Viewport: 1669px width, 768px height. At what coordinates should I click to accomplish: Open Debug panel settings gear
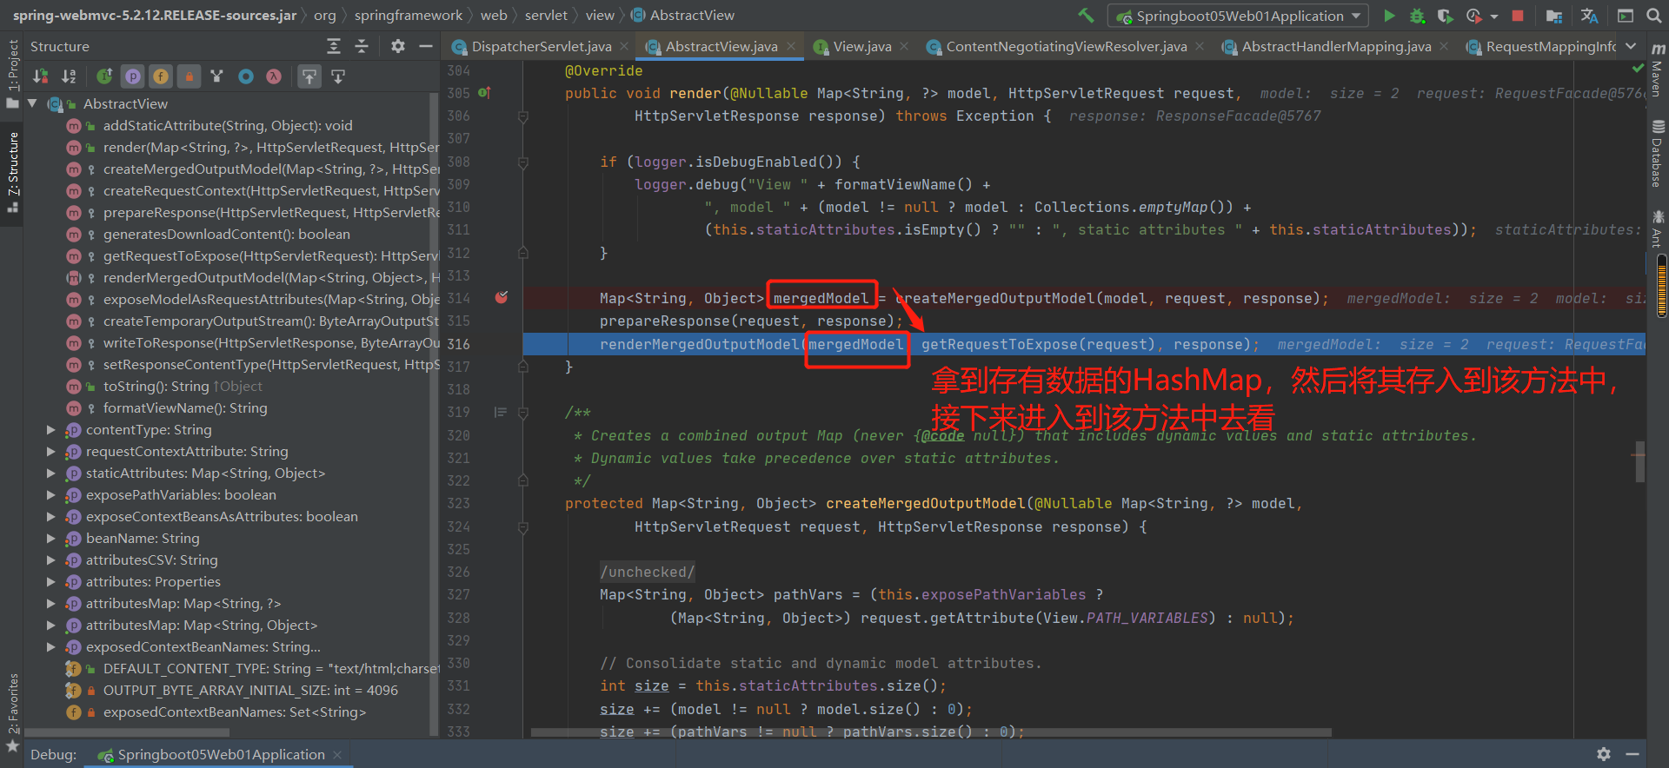click(1604, 754)
